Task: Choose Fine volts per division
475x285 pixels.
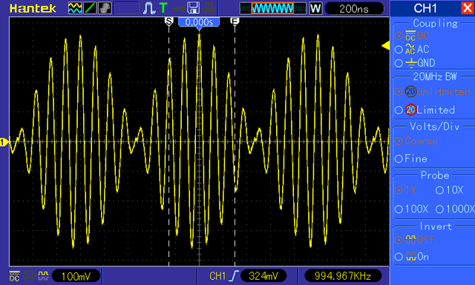Action: (x=411, y=159)
